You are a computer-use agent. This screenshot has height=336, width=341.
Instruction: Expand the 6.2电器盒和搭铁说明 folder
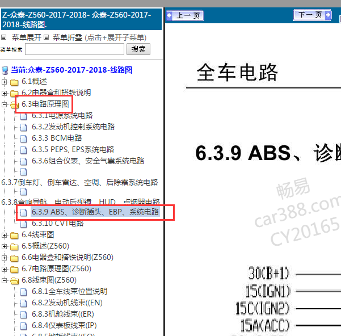(4, 93)
